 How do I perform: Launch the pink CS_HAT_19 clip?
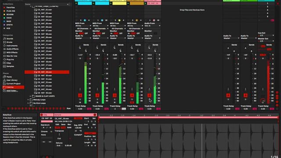coord(145,4)
